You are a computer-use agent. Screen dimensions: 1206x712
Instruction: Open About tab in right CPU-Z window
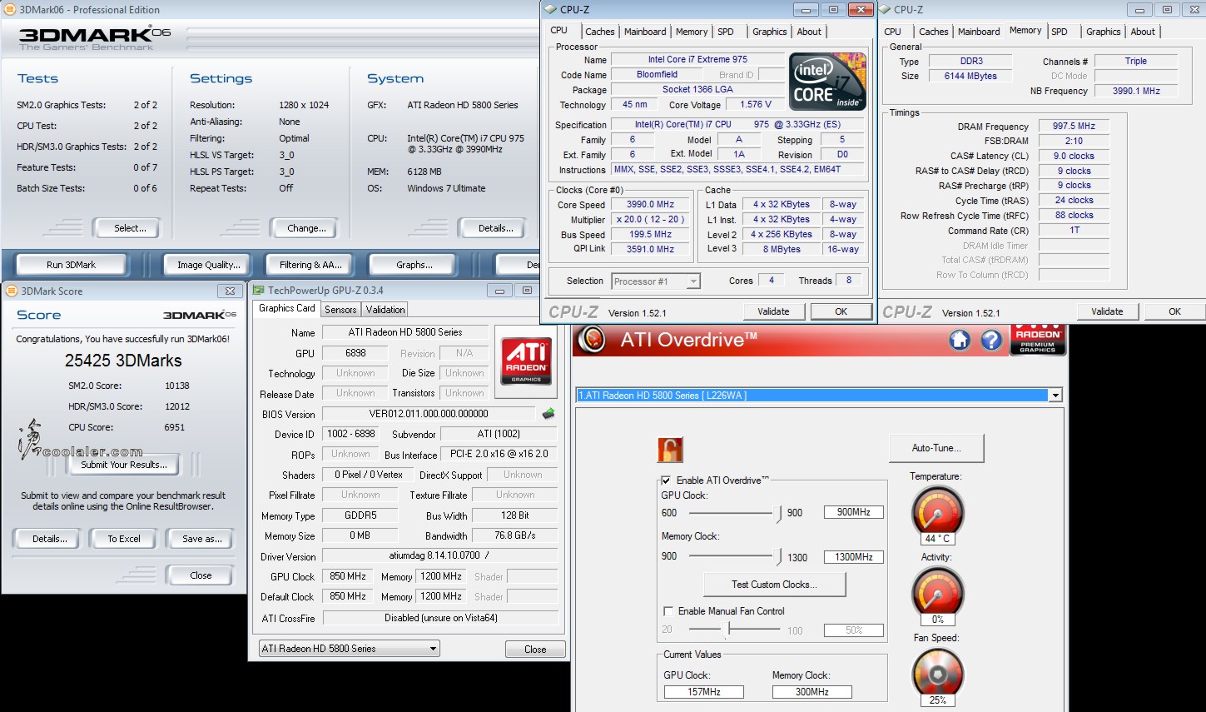point(1143,32)
